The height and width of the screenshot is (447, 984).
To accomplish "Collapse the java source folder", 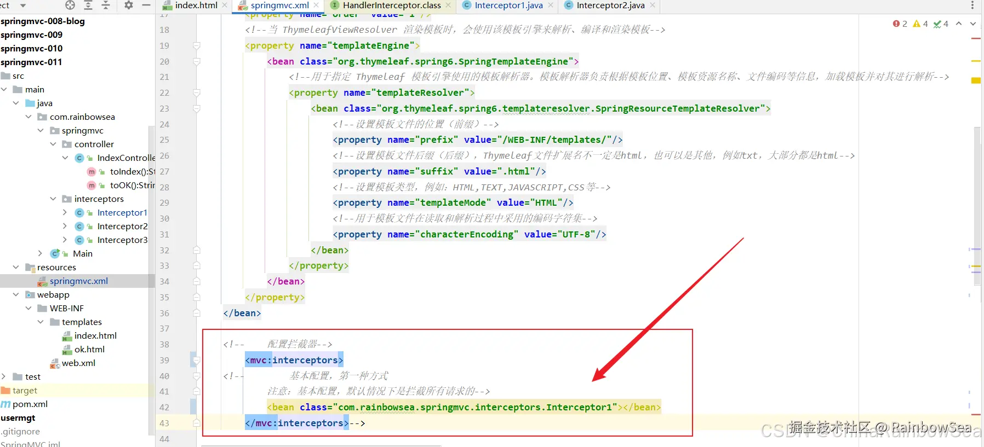I will [16, 103].
